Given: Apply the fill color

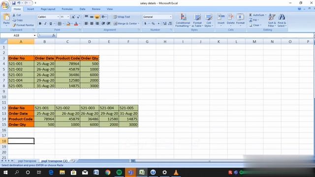Looking at the screenshot, I should click(68, 24).
